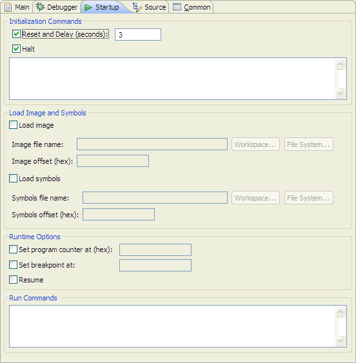The image size is (356, 363).
Task: Click the Load Image and Symbols label
Action: 48,113
